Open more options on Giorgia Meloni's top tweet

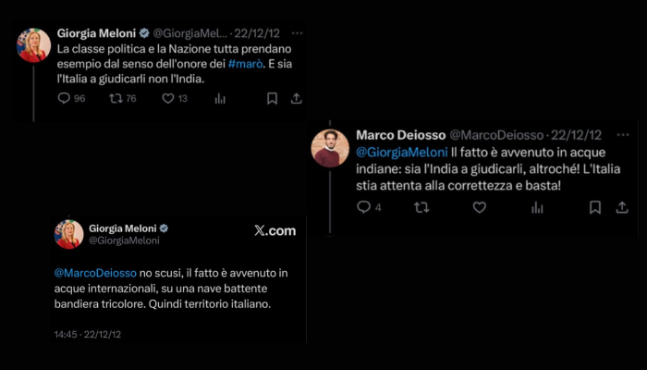(x=297, y=32)
